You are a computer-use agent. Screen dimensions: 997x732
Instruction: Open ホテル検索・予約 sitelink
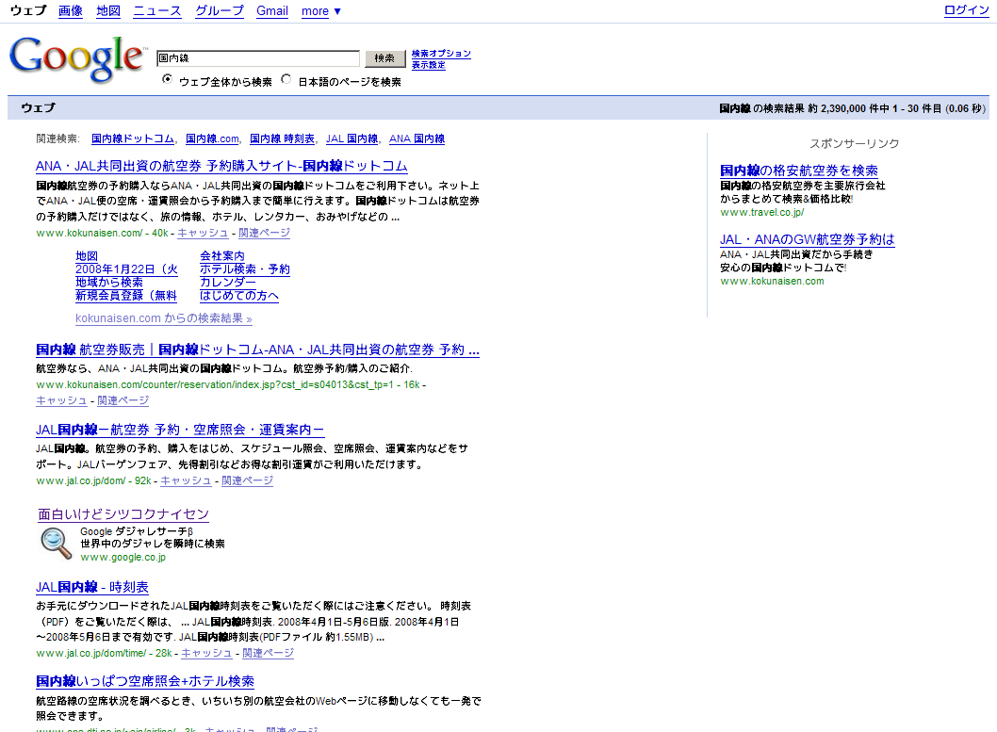[245, 269]
